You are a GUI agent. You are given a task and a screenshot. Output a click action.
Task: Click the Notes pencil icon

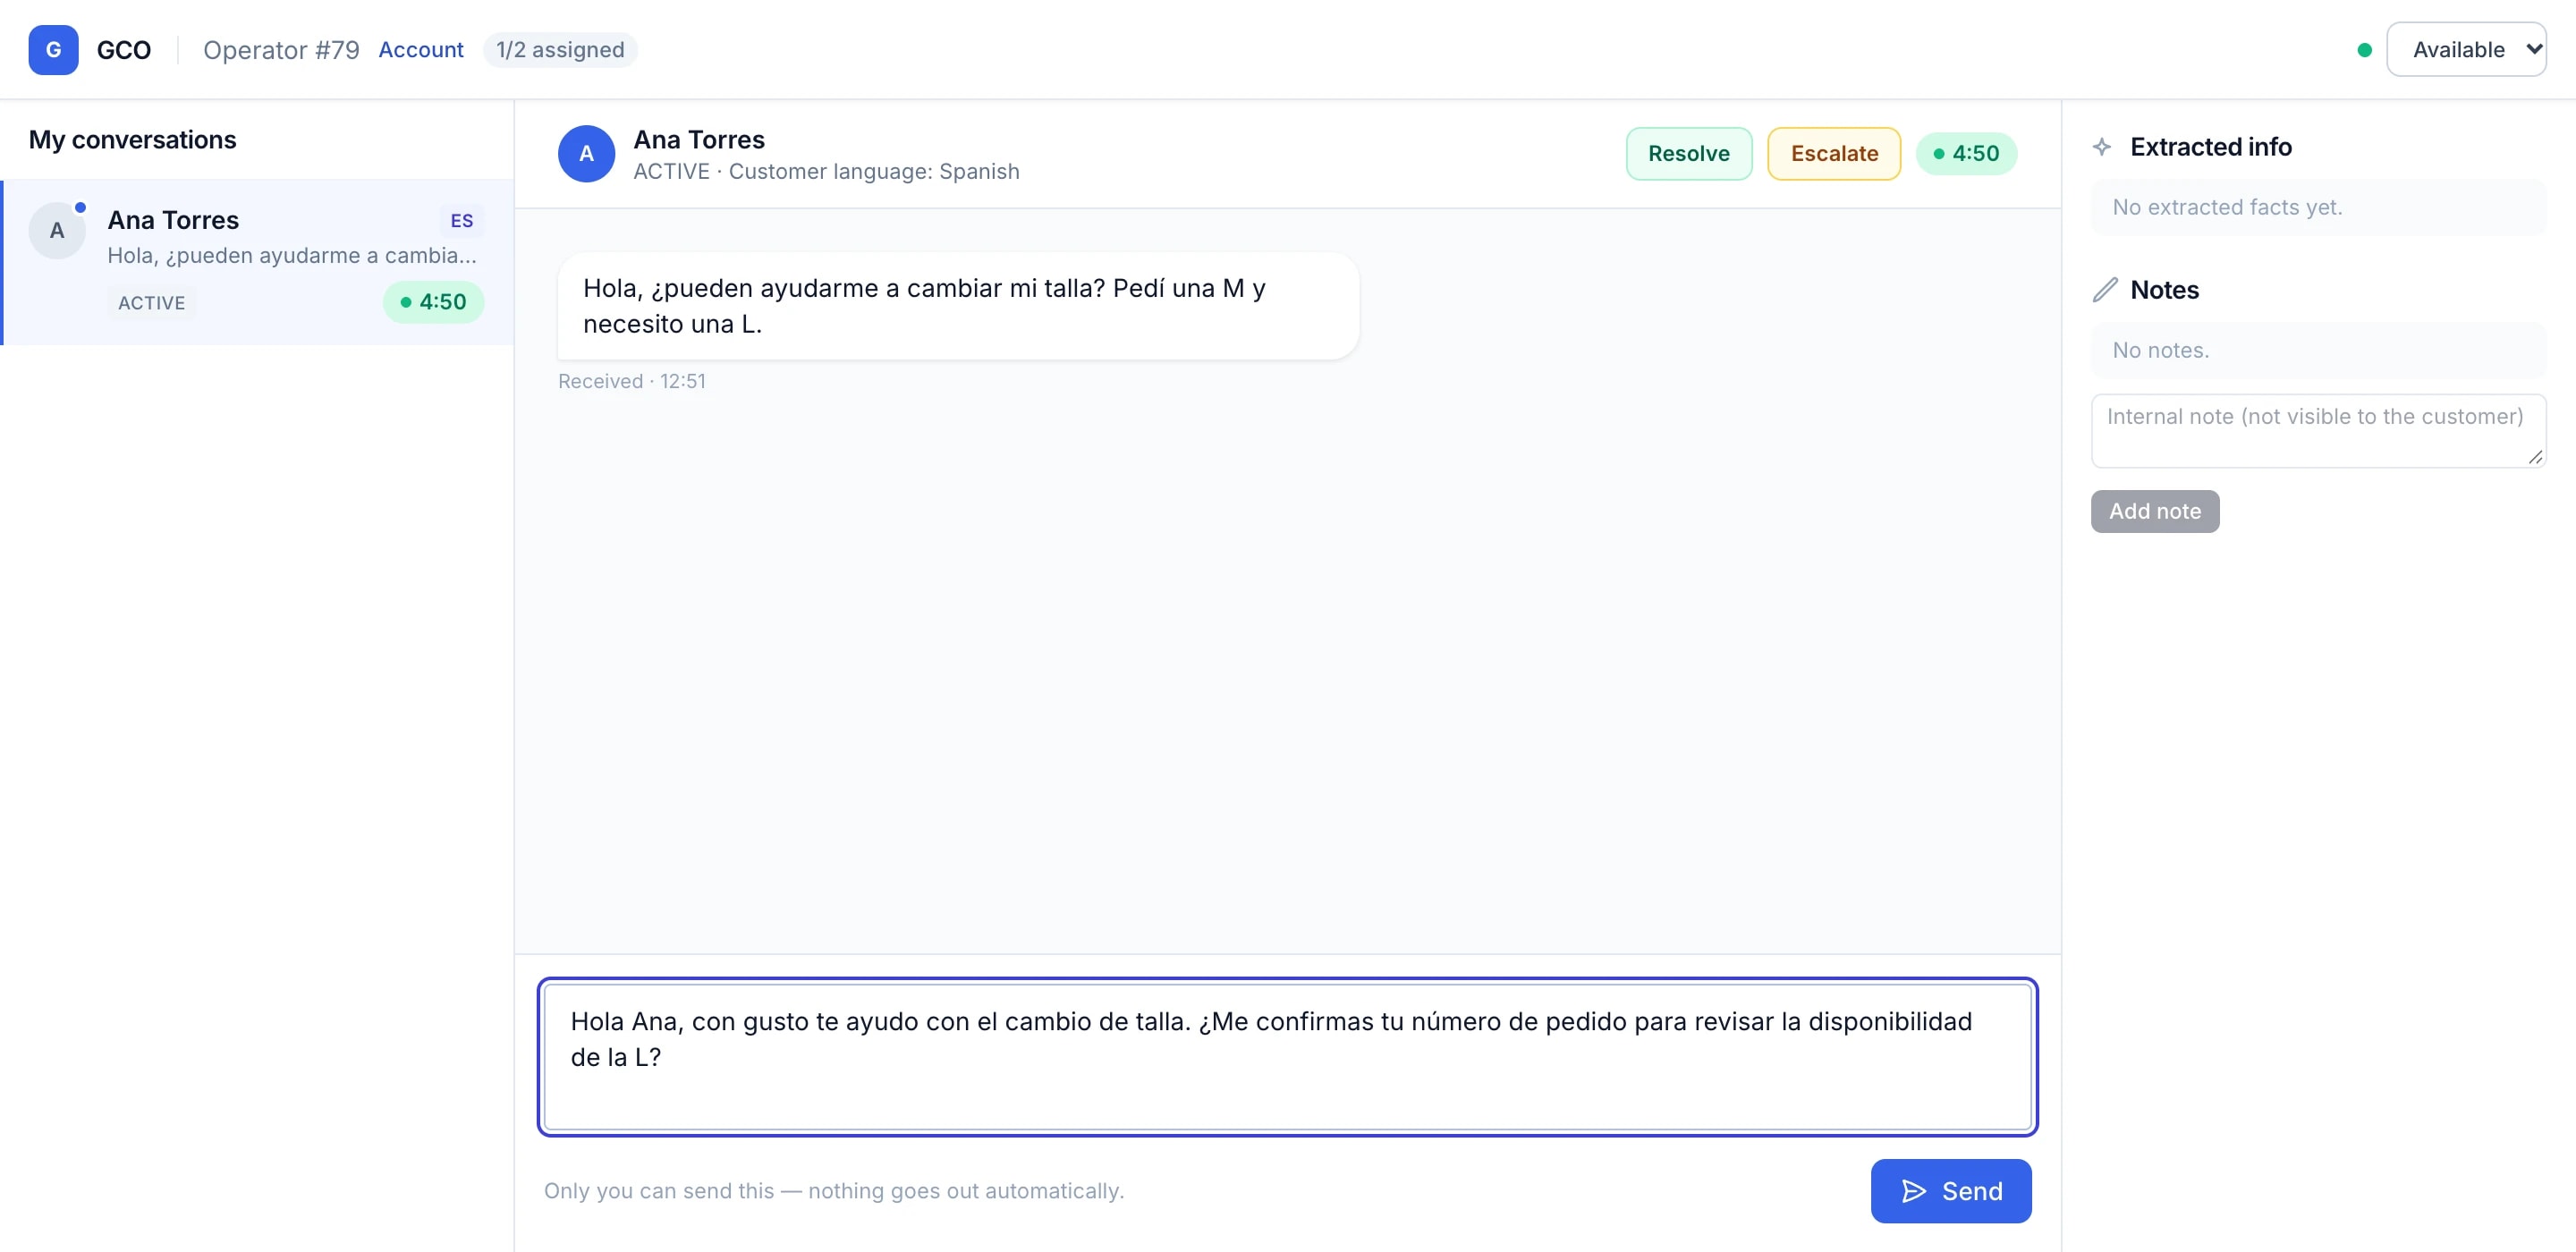click(2104, 290)
